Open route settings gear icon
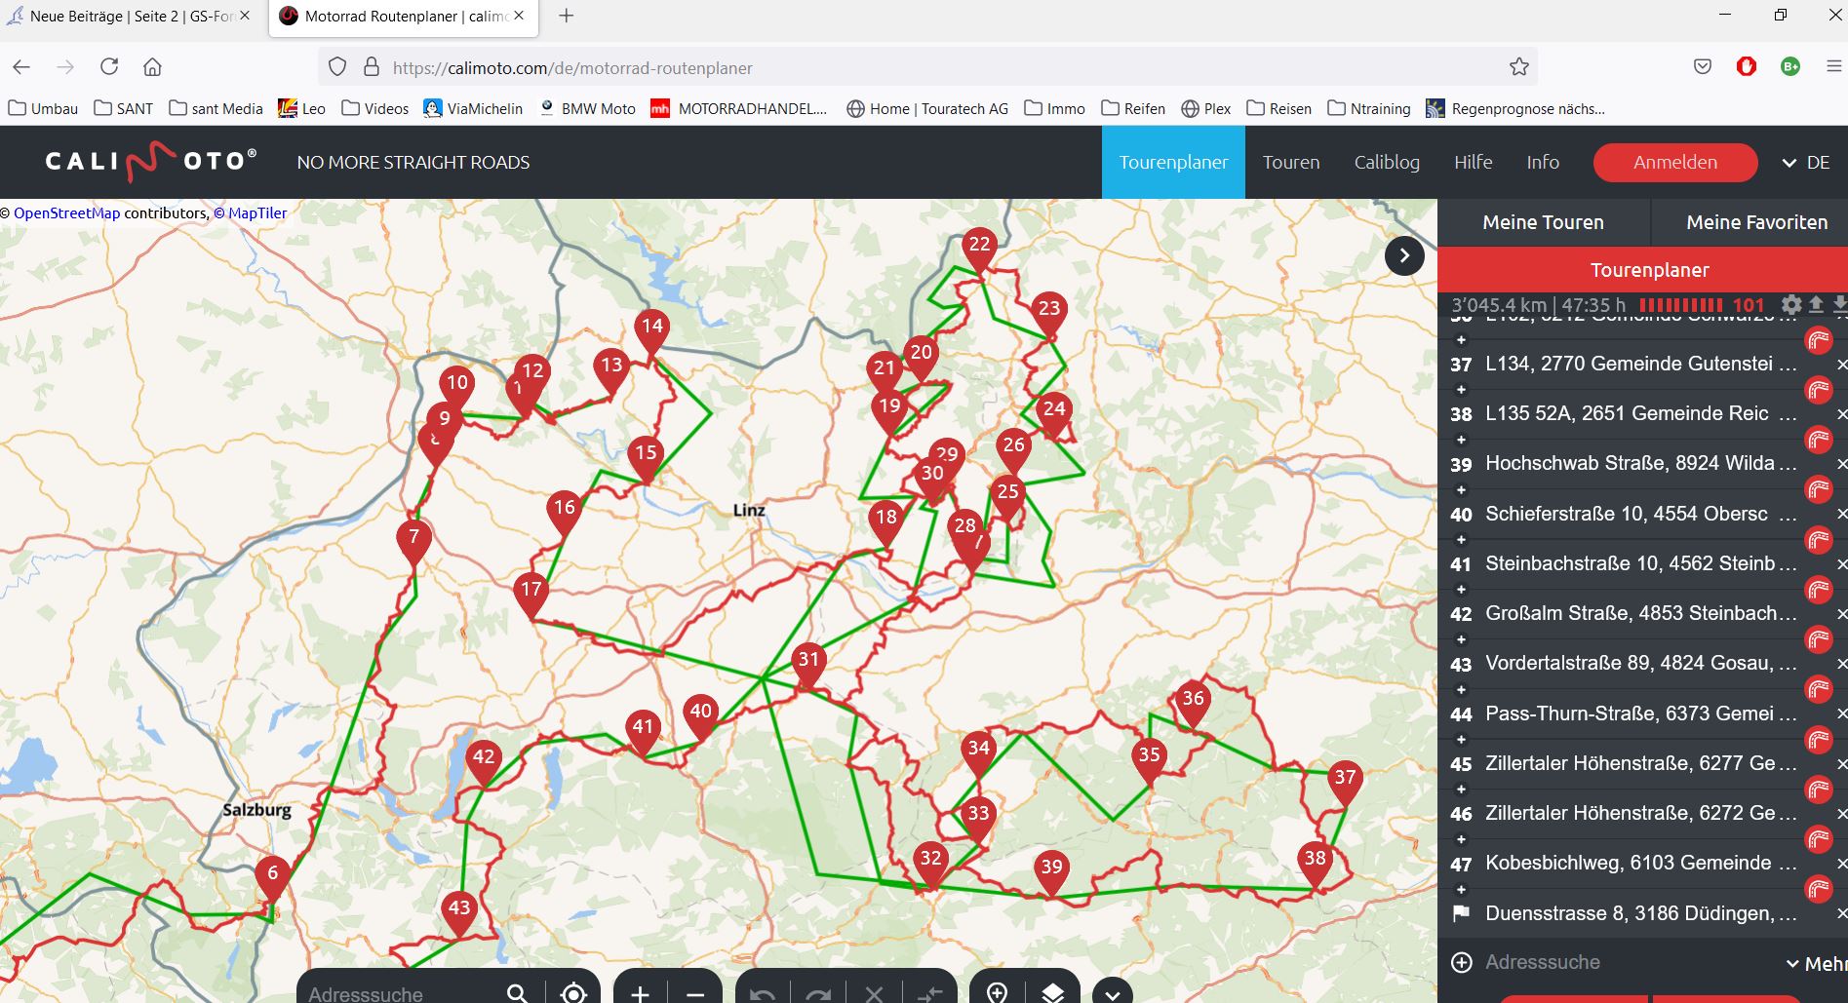1848x1003 pixels. [1791, 305]
